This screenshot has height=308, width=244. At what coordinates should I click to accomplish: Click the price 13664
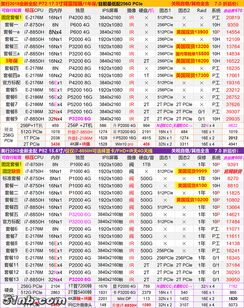(233, 207)
